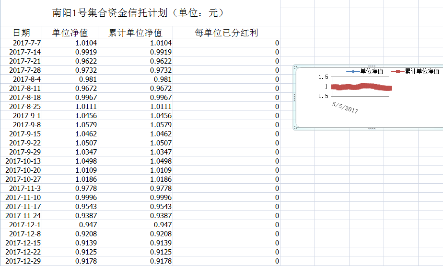Click the red 累计单位净值 legend marker
443x266 pixels.
397,71
